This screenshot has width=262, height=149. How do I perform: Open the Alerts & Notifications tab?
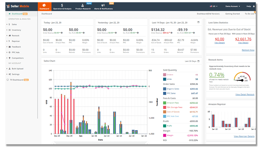pos(103,7)
